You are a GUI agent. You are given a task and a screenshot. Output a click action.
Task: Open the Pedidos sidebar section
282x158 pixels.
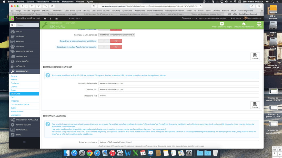[x=24, y=41]
